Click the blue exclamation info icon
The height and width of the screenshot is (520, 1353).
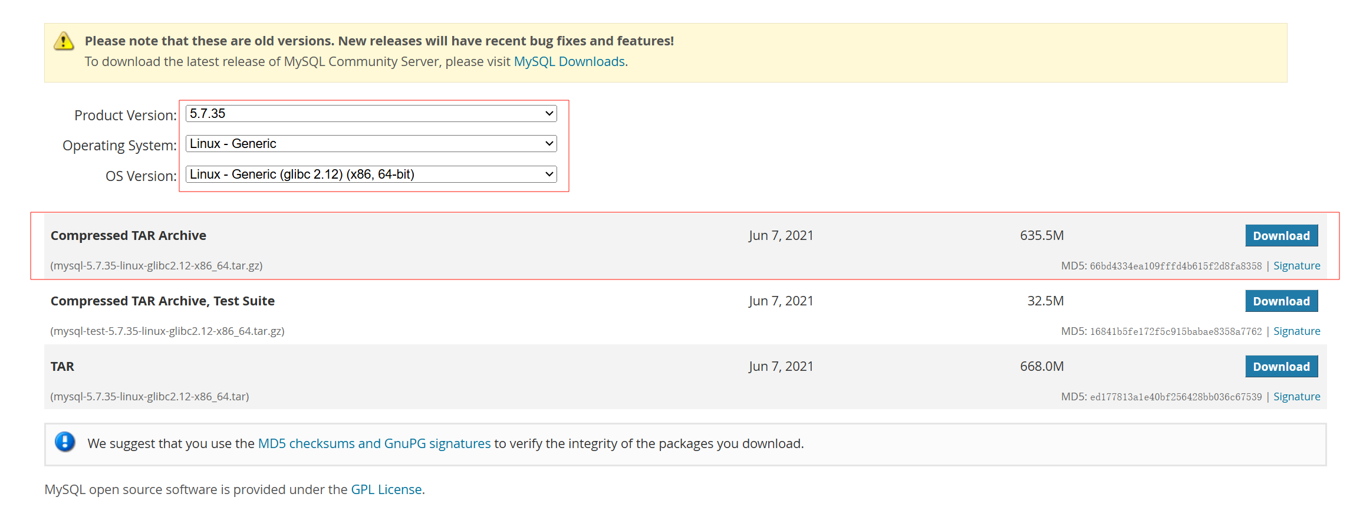point(65,442)
